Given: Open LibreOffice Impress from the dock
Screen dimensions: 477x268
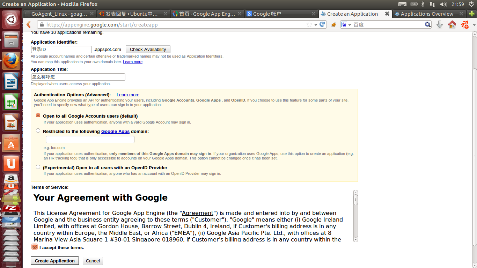Looking at the screenshot, I should [x=11, y=122].
